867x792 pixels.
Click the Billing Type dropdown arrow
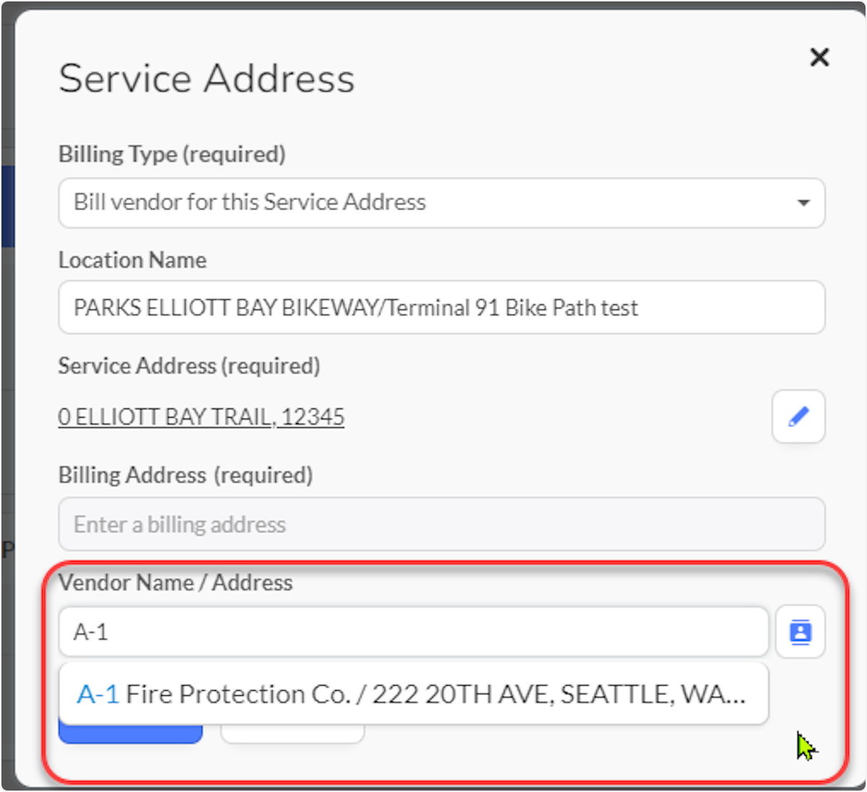[x=803, y=203]
